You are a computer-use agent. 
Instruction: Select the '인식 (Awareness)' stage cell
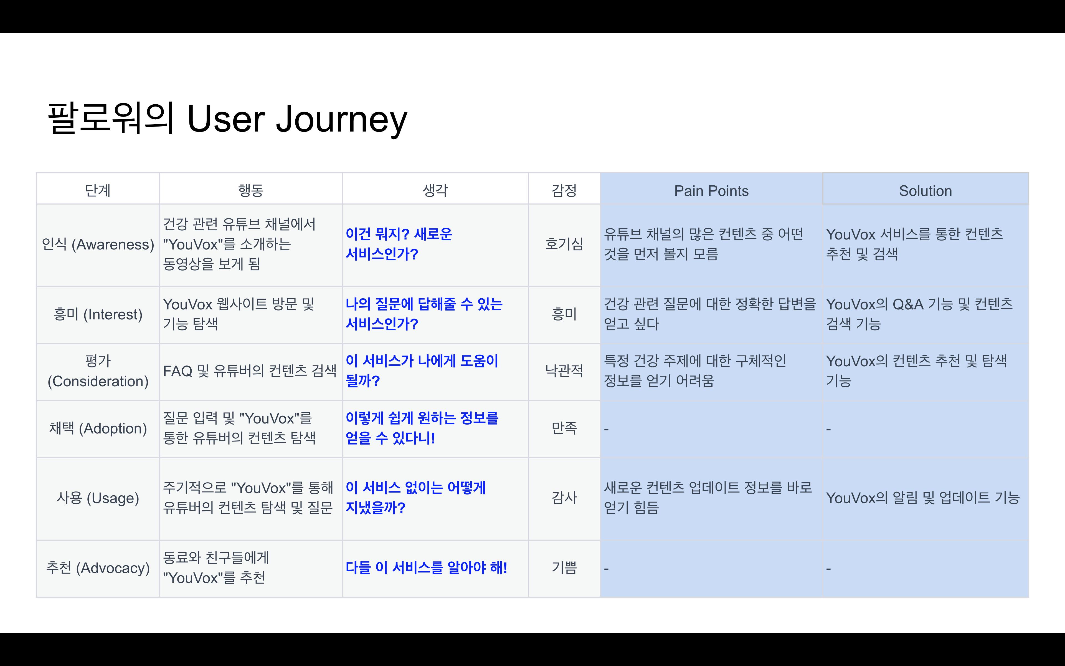tap(98, 245)
